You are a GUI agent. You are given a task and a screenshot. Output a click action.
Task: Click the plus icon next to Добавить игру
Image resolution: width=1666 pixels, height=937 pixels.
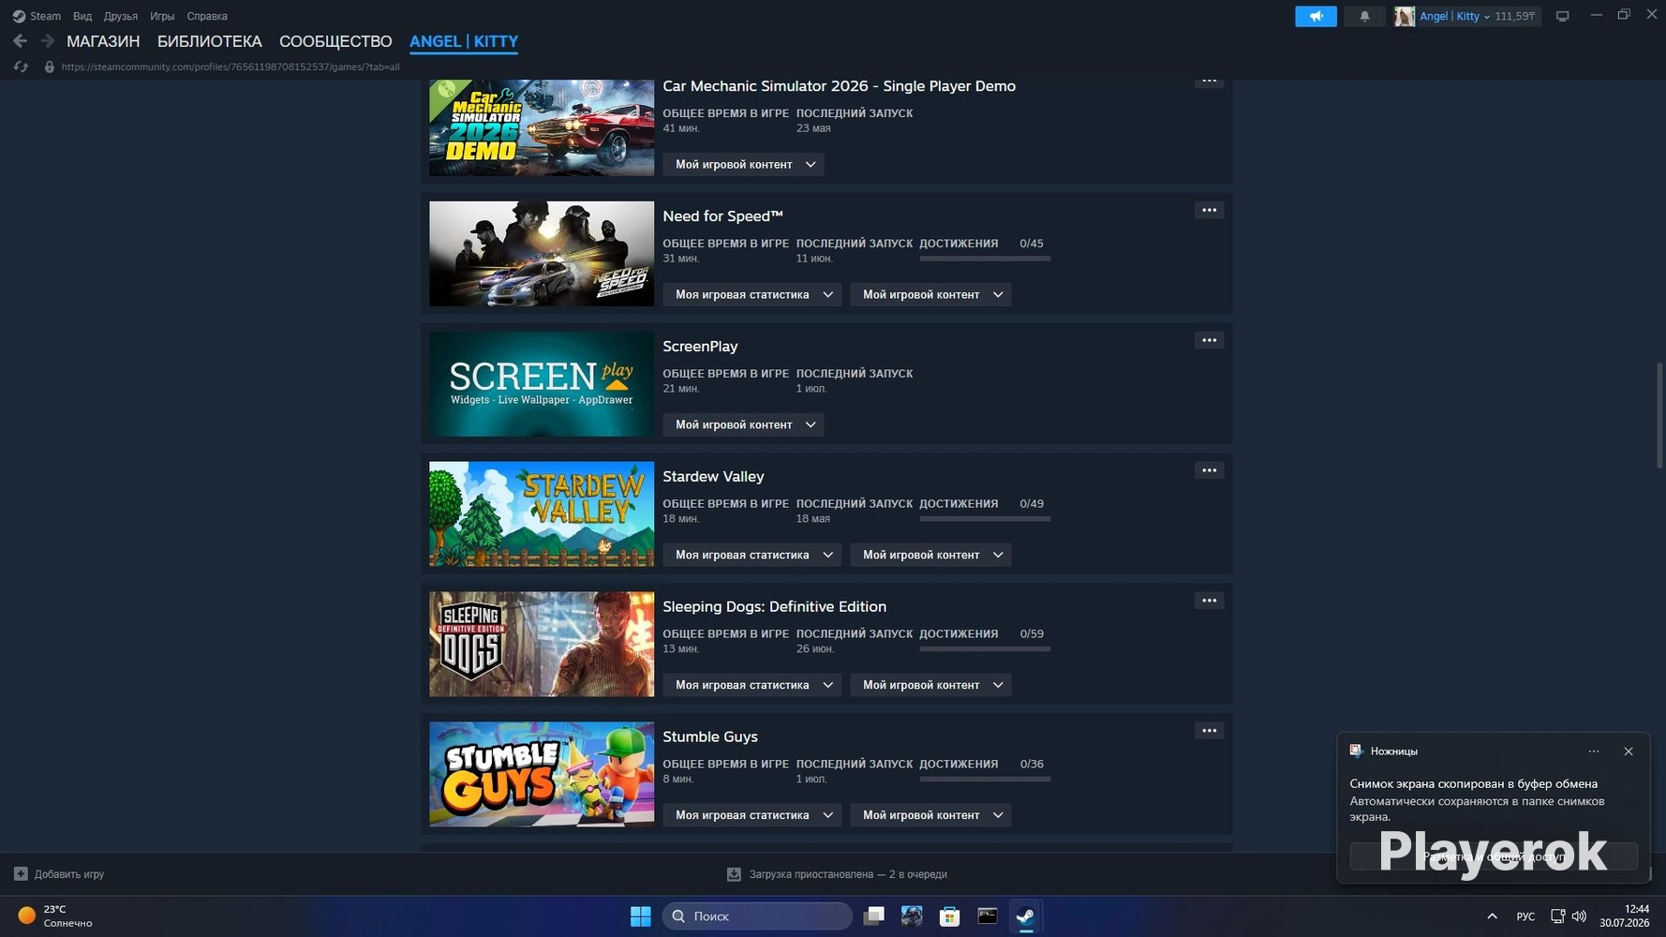click(21, 874)
